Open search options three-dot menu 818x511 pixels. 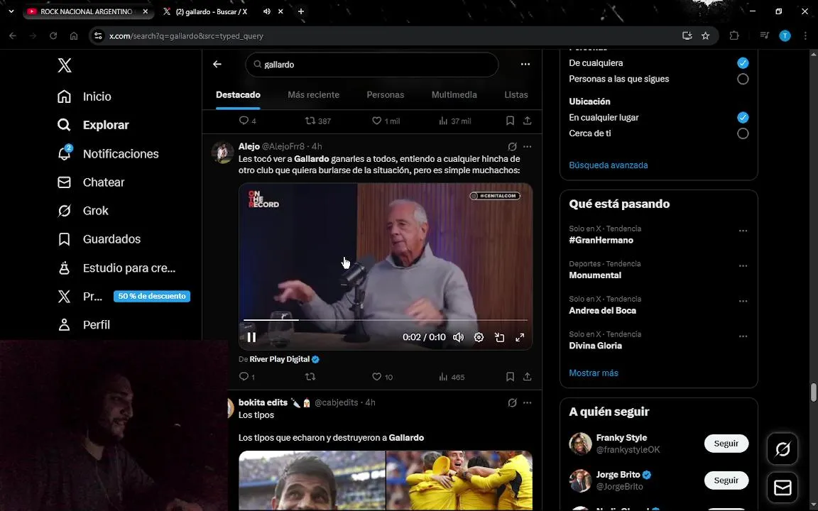tap(525, 64)
